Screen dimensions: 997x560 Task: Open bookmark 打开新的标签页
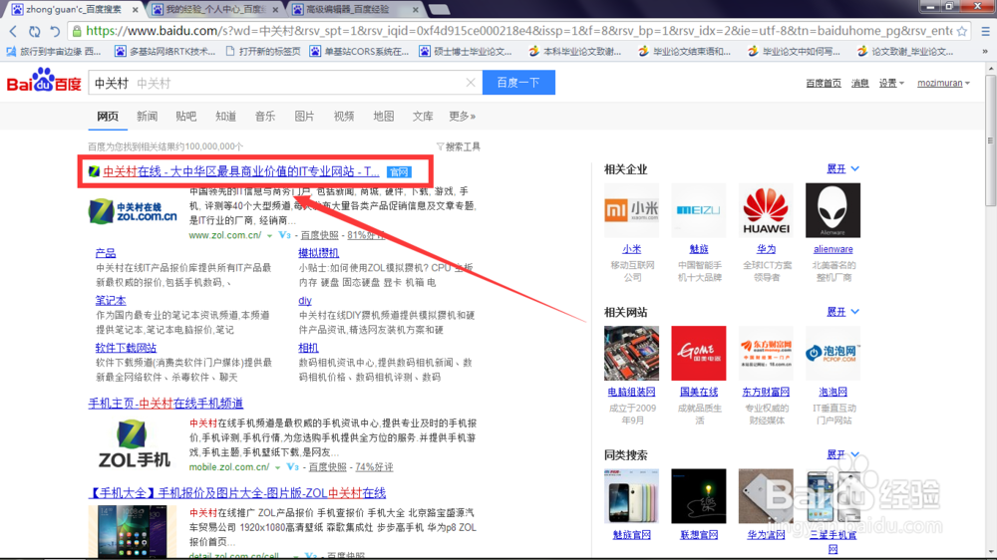[x=263, y=52]
